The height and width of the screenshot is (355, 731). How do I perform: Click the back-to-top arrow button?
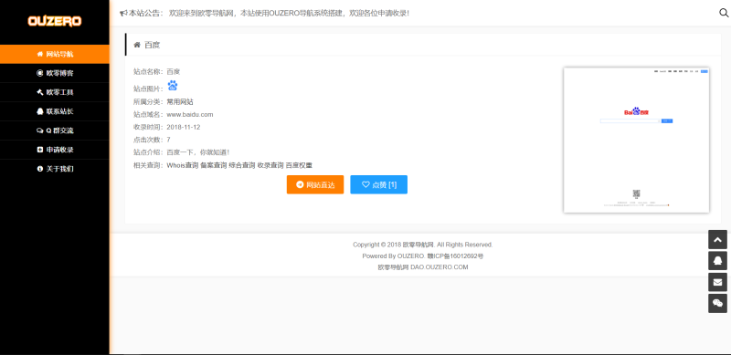pyautogui.click(x=717, y=239)
